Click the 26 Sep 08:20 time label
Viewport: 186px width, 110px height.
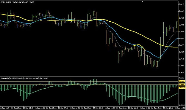pos(75,108)
